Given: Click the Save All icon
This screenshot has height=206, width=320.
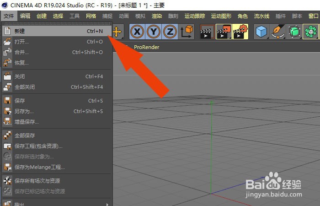Looking at the screenshot, I should [8, 136].
